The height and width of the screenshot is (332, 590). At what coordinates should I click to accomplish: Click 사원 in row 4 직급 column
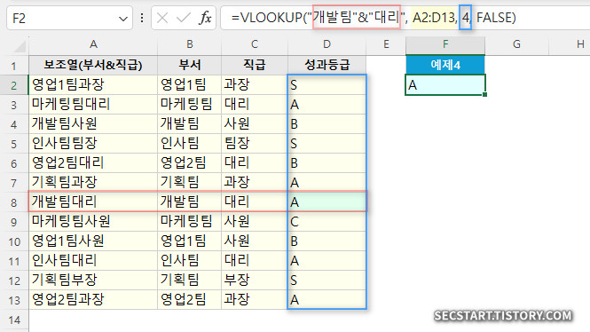click(x=255, y=124)
